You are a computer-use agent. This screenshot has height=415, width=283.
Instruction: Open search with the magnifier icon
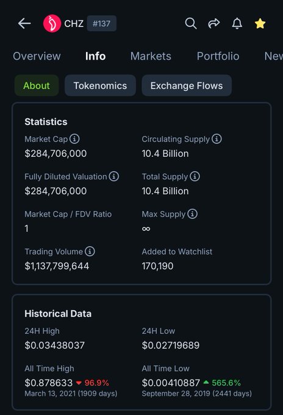tap(191, 24)
